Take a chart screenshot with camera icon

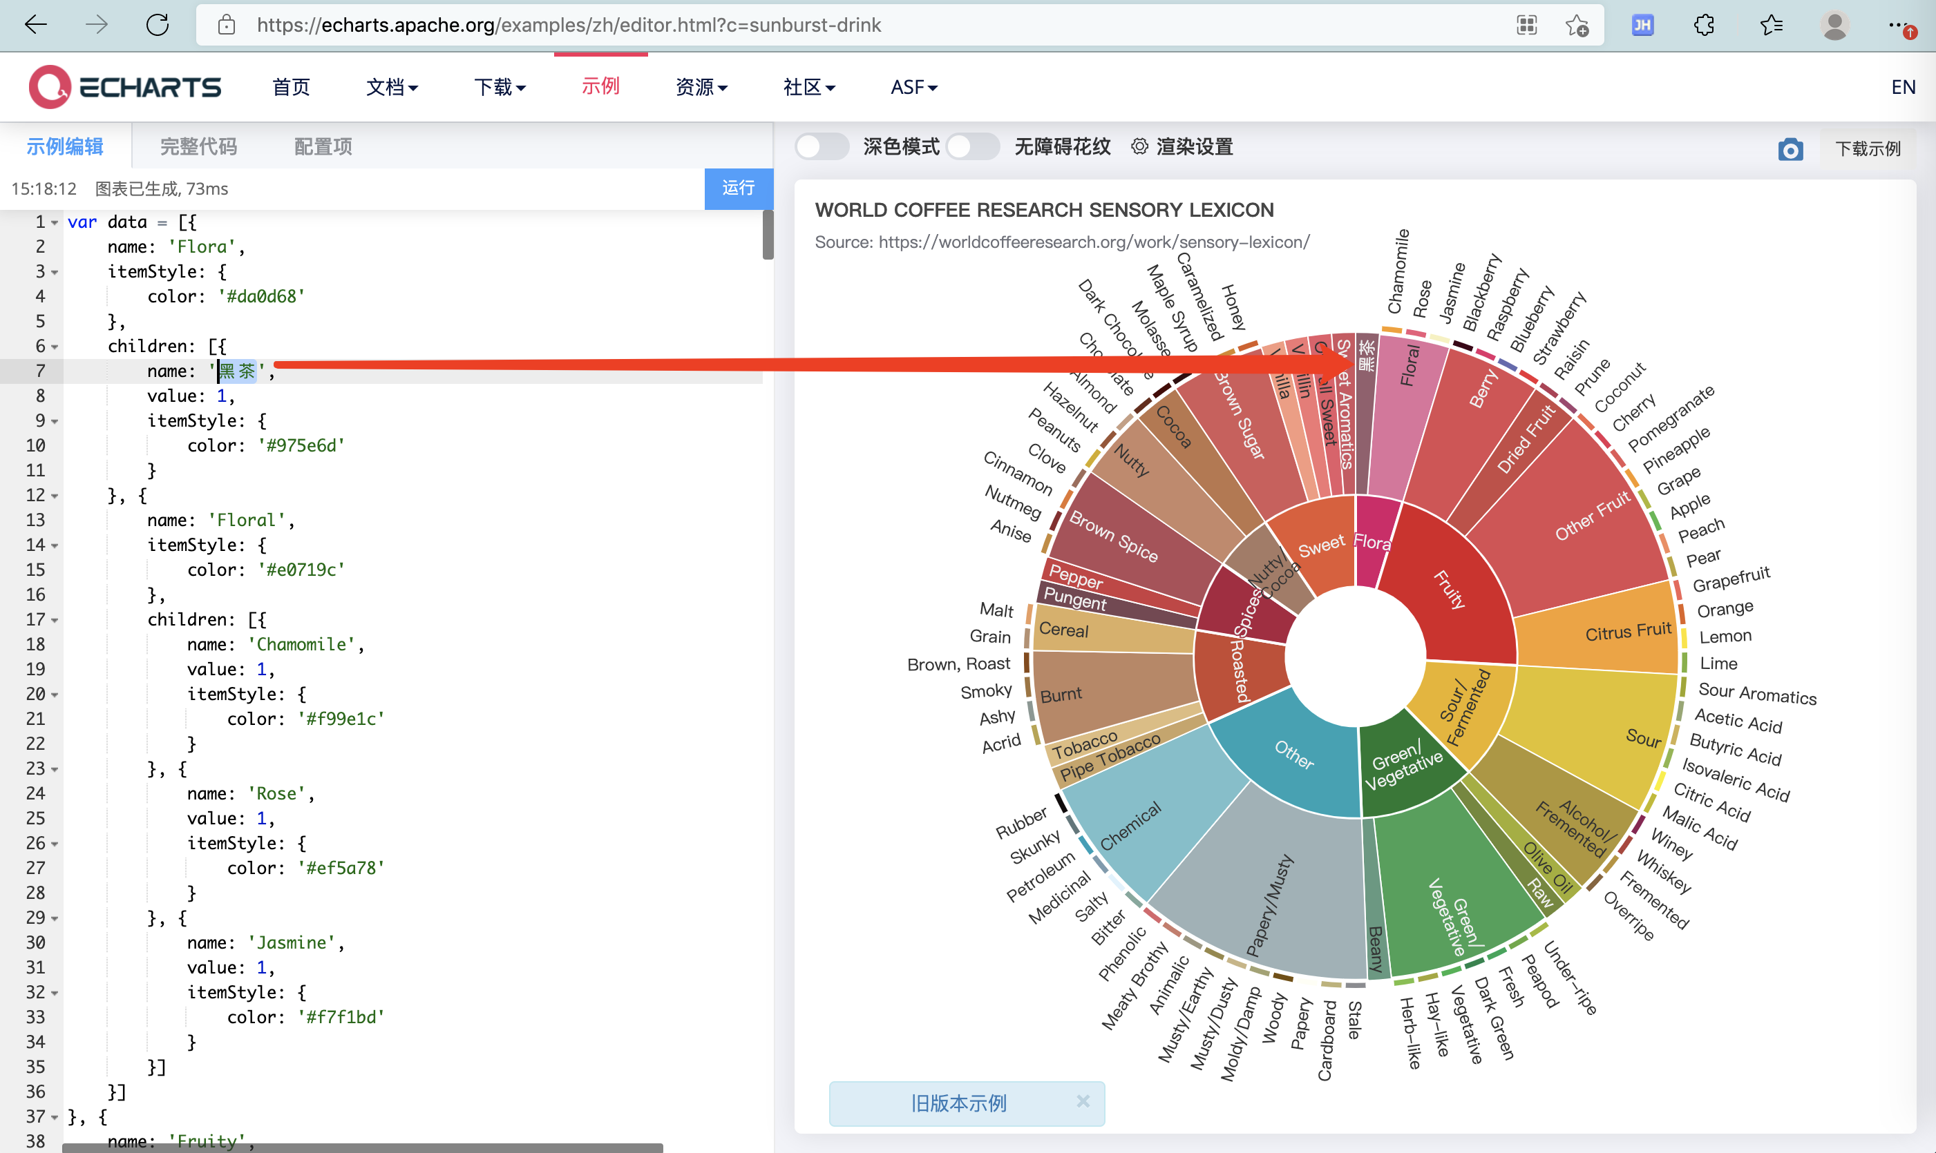tap(1790, 148)
